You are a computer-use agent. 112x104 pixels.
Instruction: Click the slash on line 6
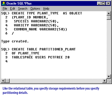point(13,33)
